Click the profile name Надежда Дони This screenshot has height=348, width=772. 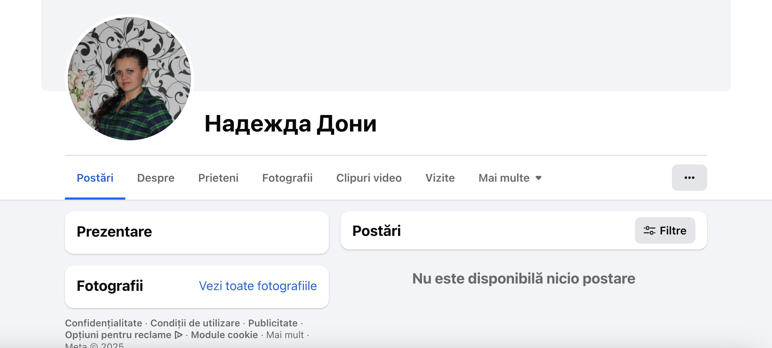pos(290,124)
